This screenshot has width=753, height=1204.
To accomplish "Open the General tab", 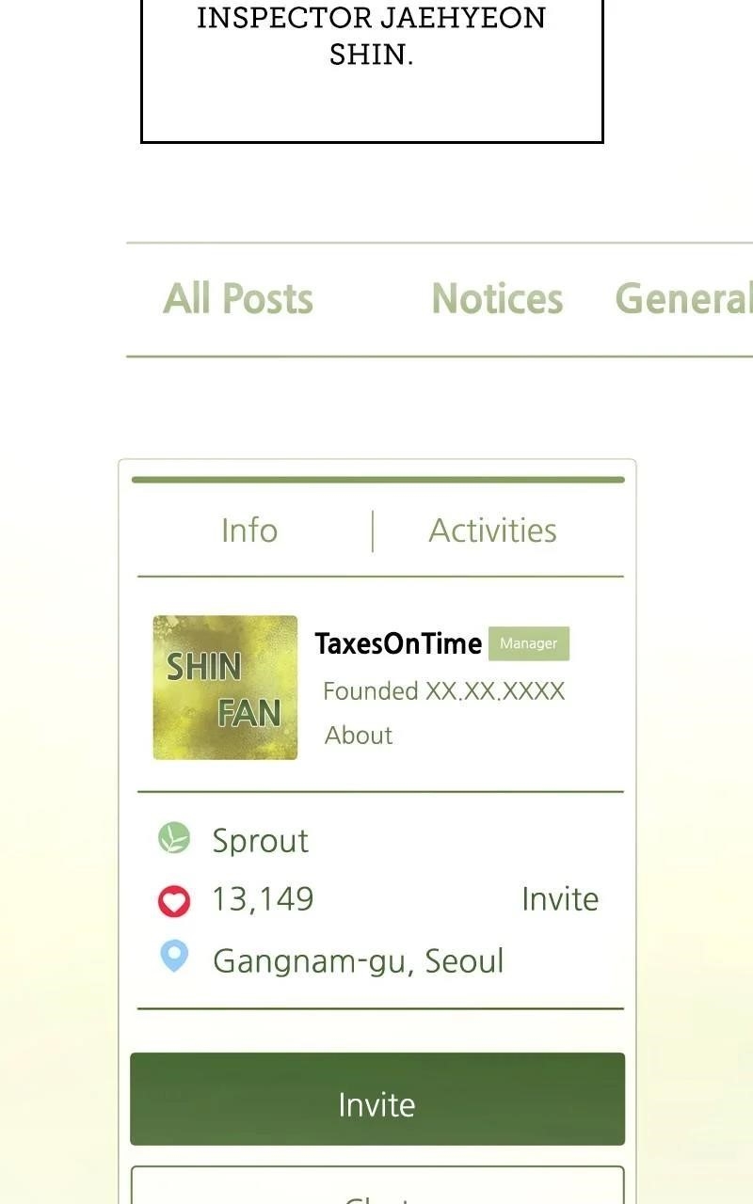I will click(x=683, y=299).
